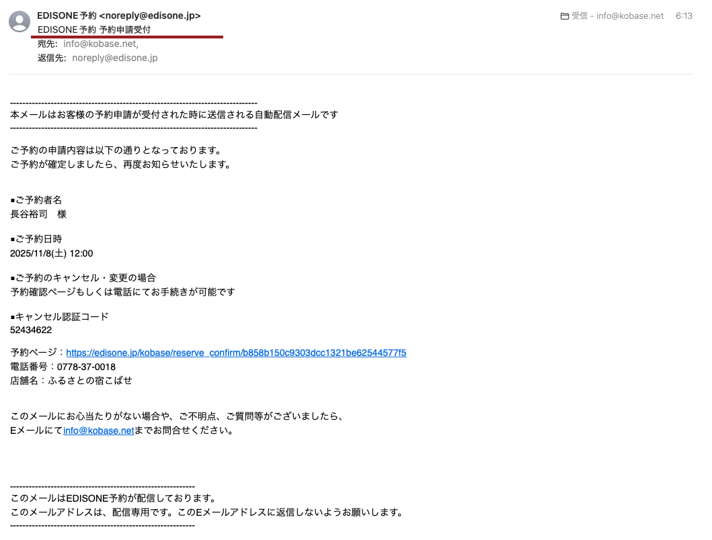712x540 pixels.
Task: Open the edisone.jp reserve_confirm reservation page link
Action: pos(236,353)
